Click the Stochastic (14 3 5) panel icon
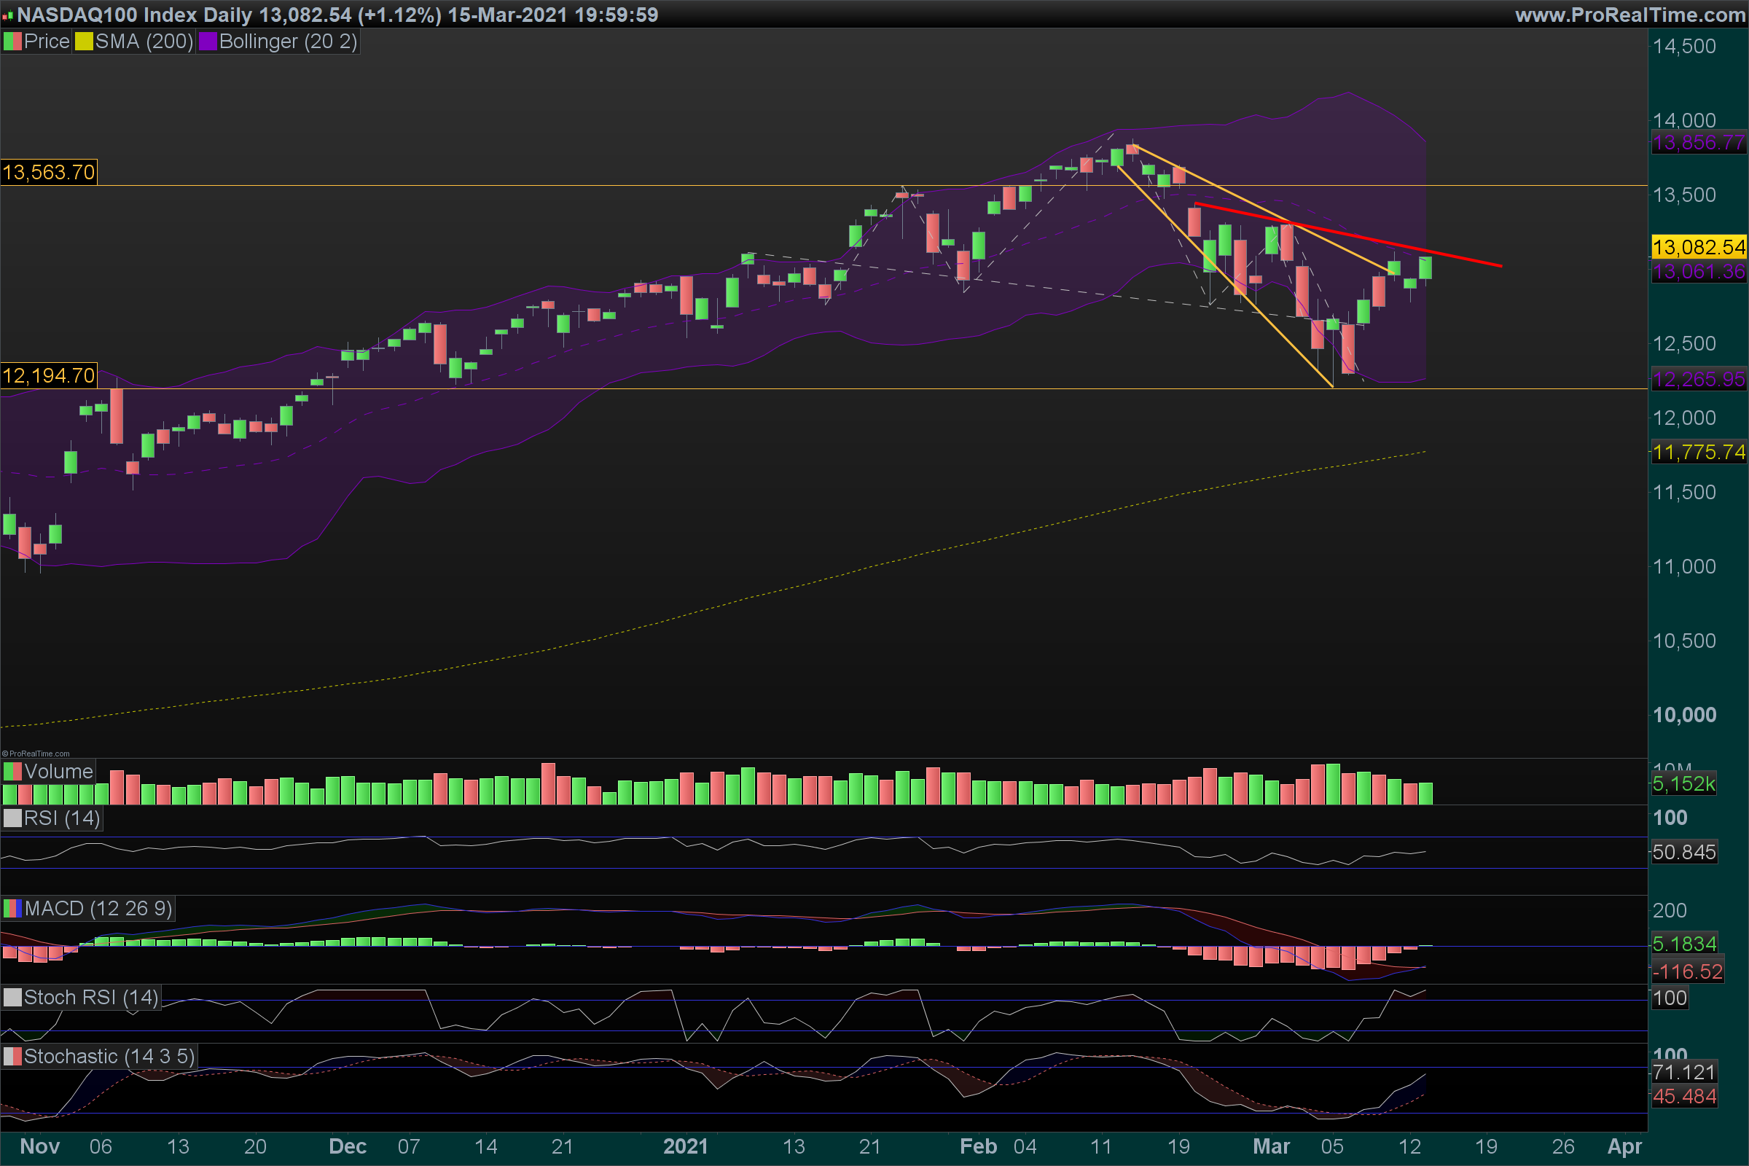 12,1056
